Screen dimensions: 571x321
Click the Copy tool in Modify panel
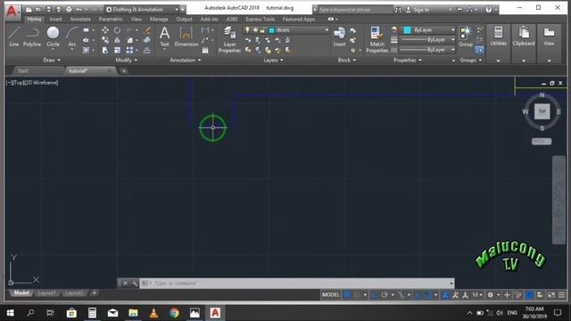pos(105,40)
